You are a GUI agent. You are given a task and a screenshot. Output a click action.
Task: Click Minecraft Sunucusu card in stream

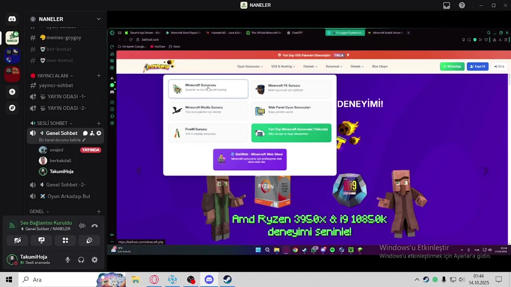click(x=208, y=88)
